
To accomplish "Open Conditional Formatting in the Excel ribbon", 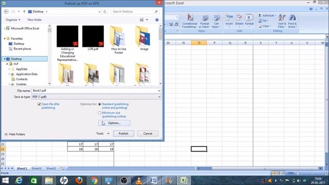I will [190, 21].
